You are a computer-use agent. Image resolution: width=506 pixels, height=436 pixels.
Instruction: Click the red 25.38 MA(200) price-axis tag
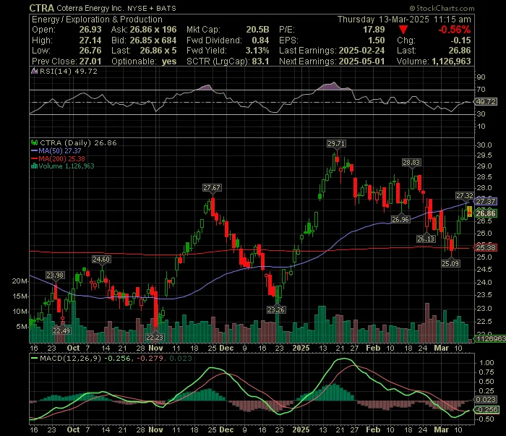486,247
